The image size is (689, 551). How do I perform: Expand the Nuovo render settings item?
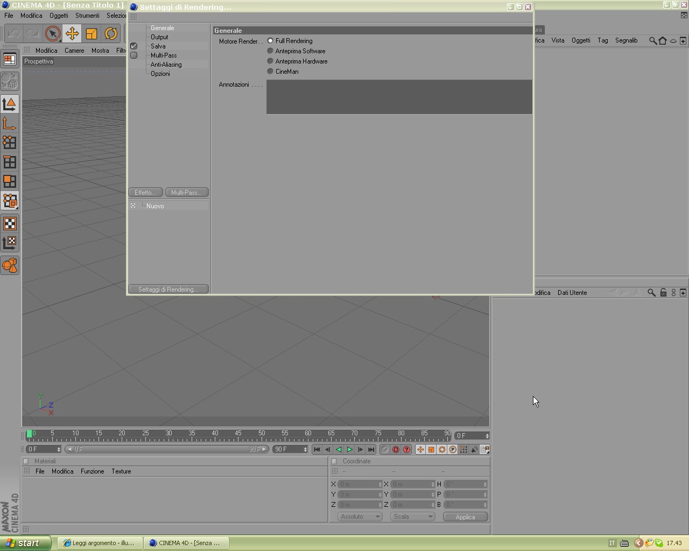[133, 206]
